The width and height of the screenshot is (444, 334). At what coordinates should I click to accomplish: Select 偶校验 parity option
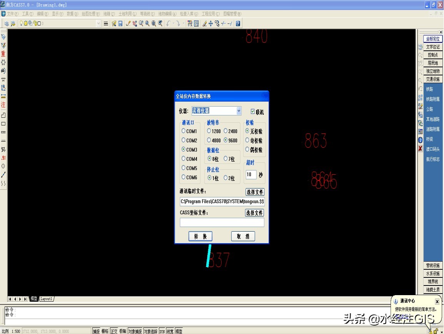[247, 150]
